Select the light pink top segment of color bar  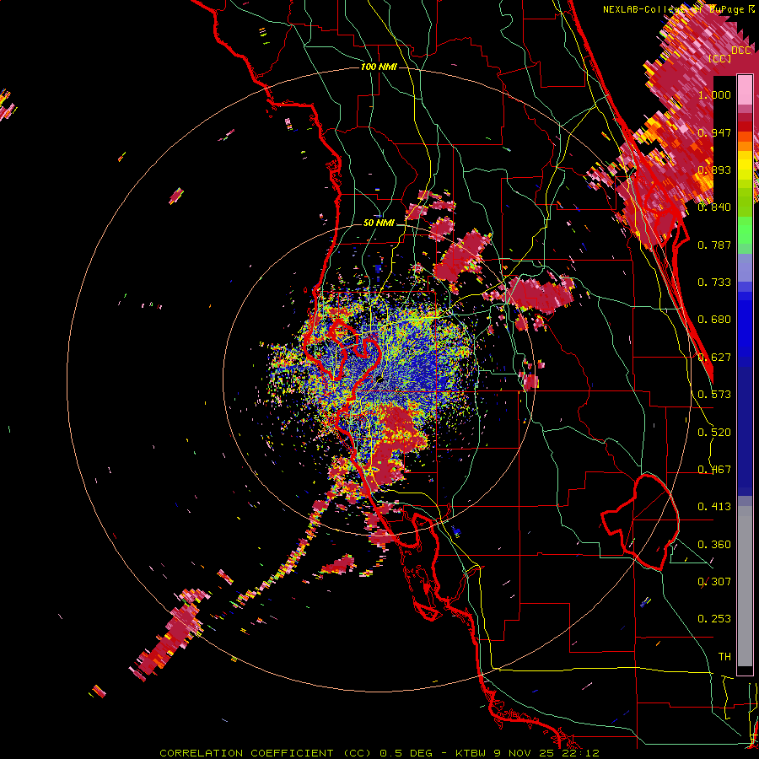coord(745,89)
